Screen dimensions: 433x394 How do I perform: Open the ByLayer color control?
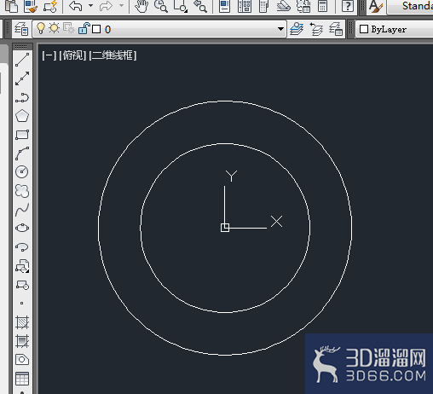pos(395,29)
